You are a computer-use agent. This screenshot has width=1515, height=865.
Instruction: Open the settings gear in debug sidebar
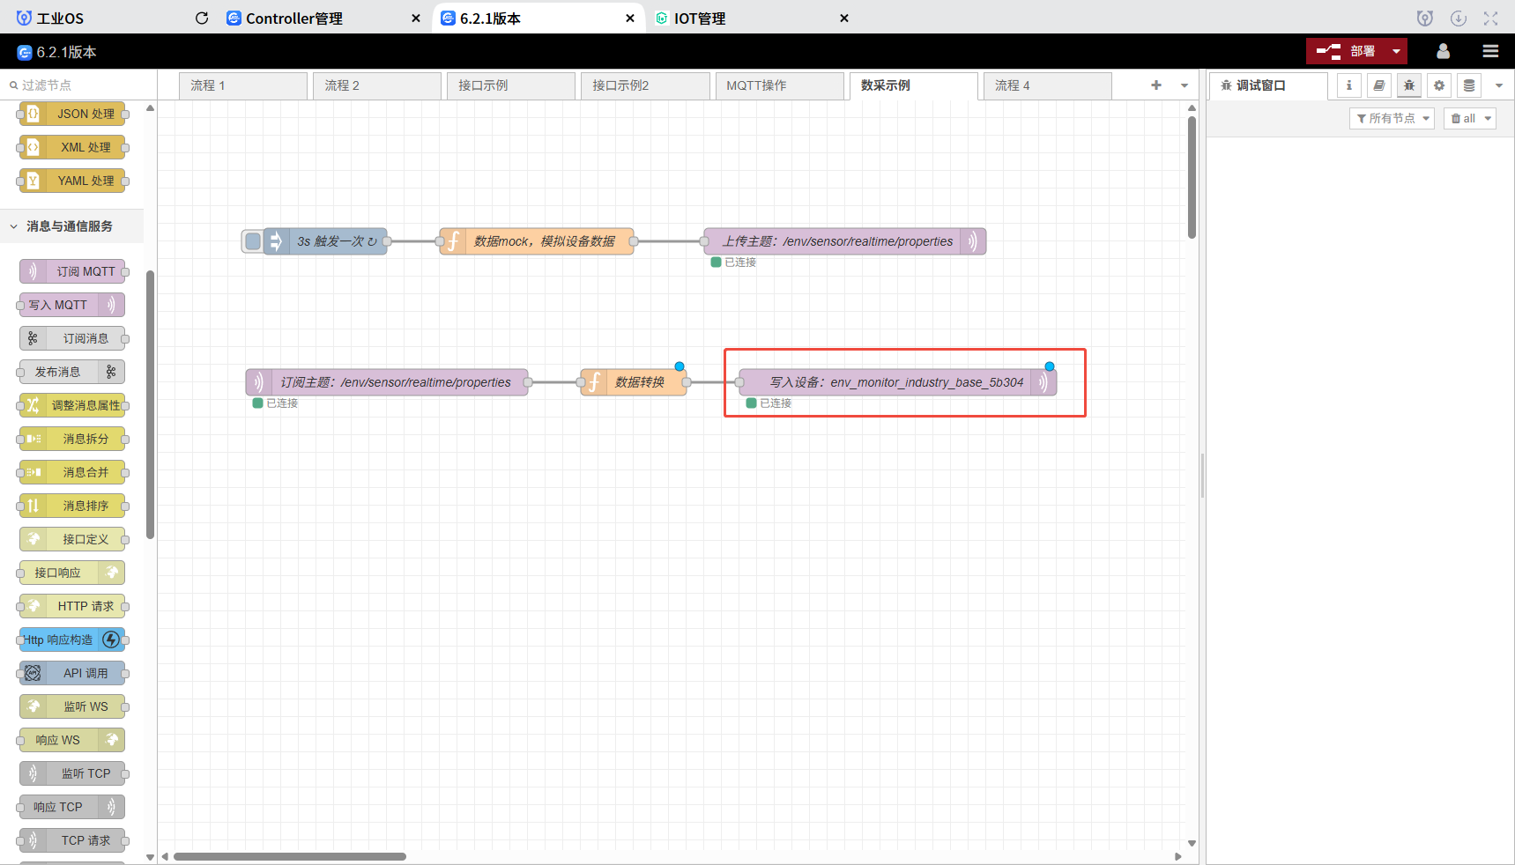point(1438,85)
